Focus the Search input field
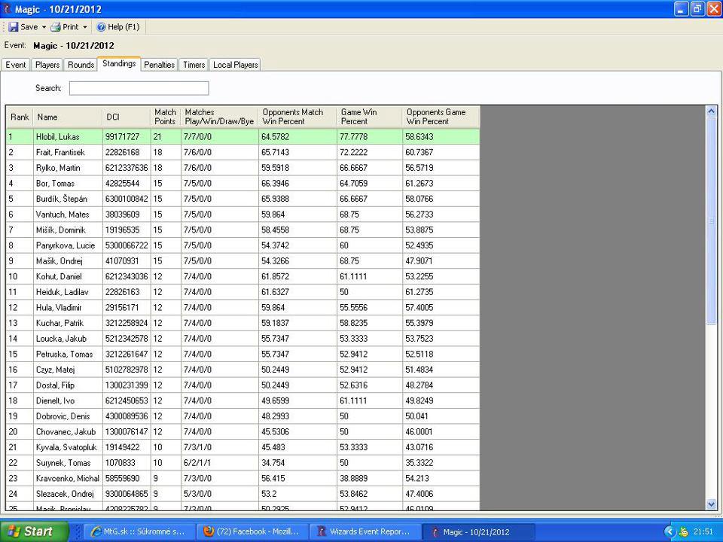Image resolution: width=723 pixels, height=542 pixels. (x=139, y=88)
